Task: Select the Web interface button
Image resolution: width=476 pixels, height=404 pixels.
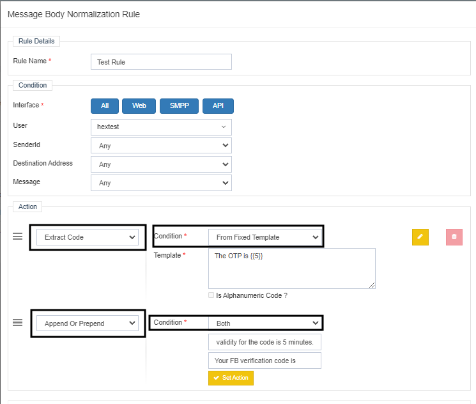Action: (x=139, y=106)
